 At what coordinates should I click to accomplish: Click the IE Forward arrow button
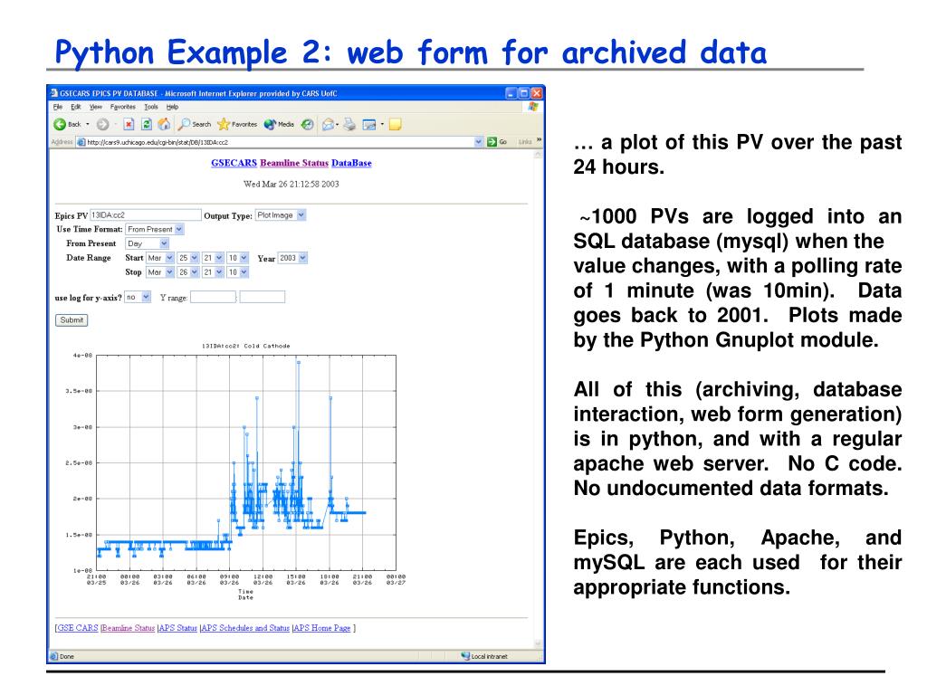(103, 124)
